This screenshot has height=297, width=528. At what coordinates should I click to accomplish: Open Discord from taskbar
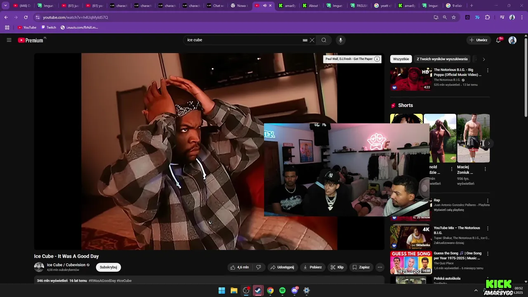point(295,290)
